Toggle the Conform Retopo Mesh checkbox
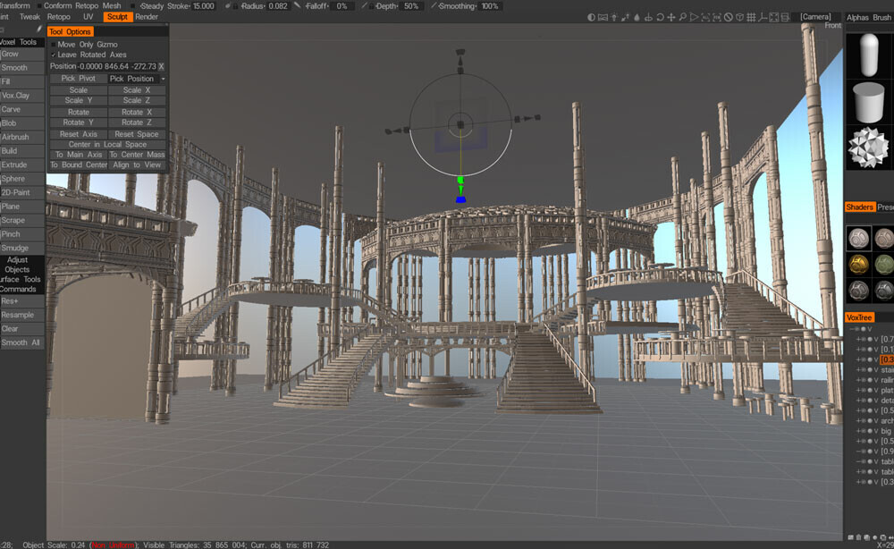The height and width of the screenshot is (549, 894). click(x=38, y=5)
